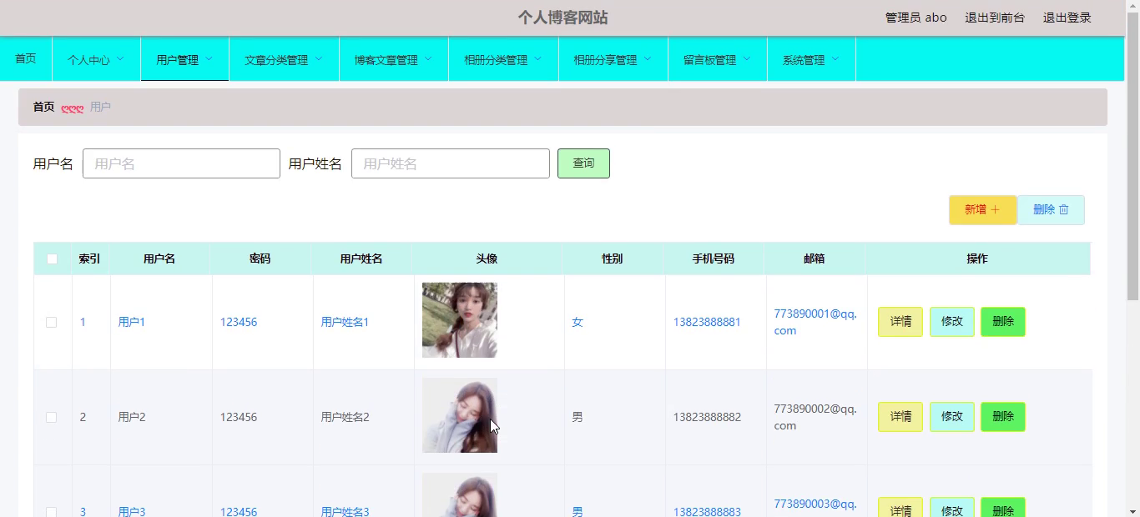Click email 773890001@qq.com cell
The width and height of the screenshot is (1140, 517).
[x=815, y=322]
